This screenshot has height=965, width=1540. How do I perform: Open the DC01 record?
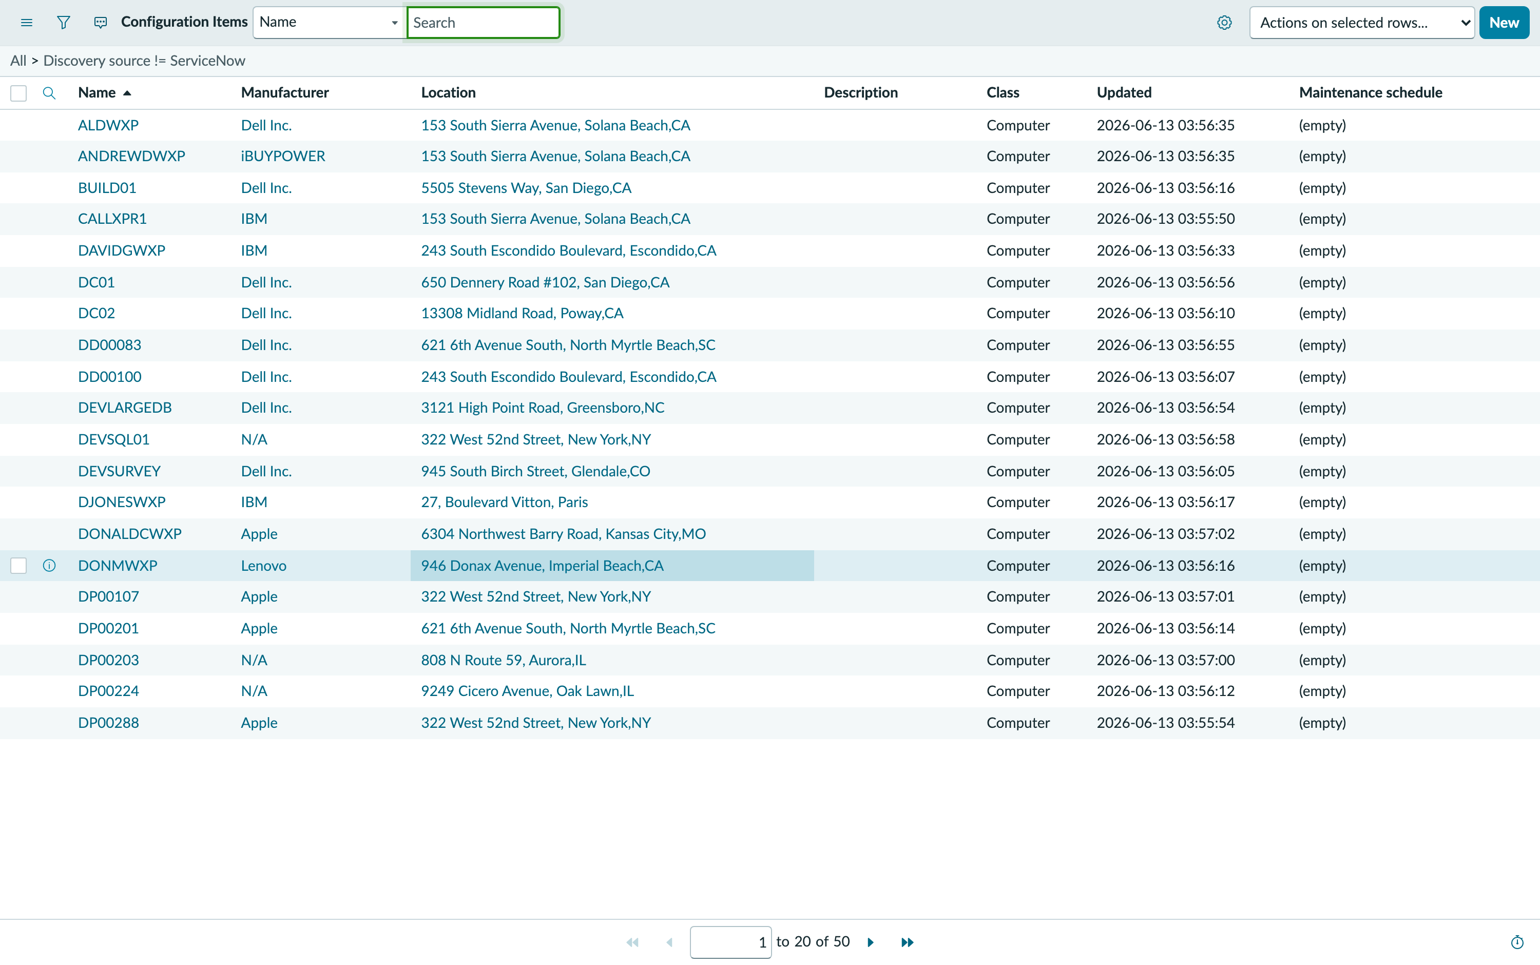tap(97, 282)
